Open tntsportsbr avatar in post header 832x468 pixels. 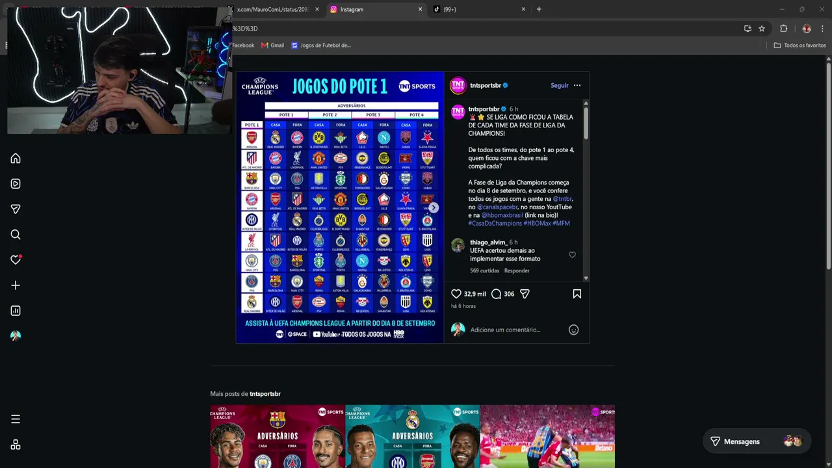458,85
